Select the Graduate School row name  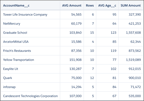click(15, 33)
